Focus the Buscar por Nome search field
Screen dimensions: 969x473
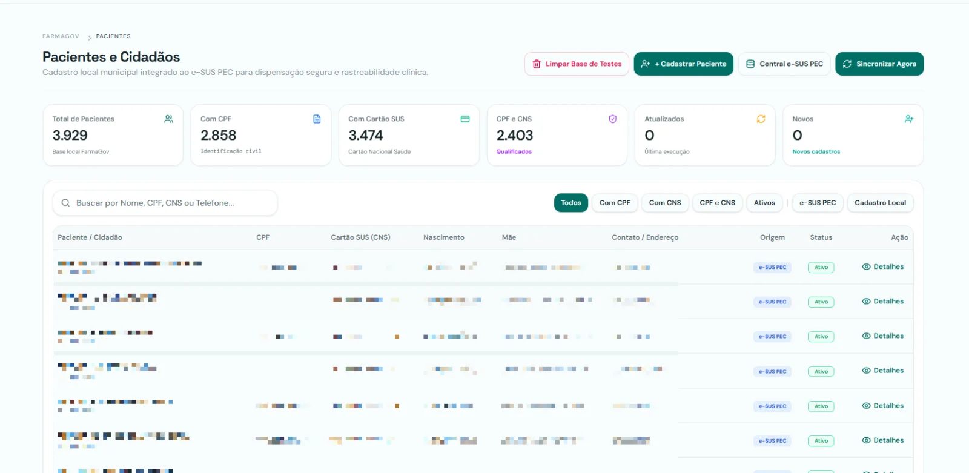tap(165, 203)
